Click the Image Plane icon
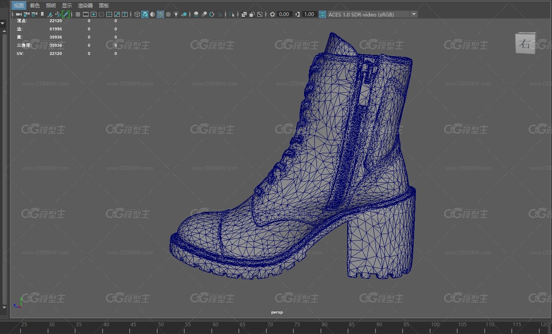The width and height of the screenshot is (552, 334). click(x=50, y=14)
